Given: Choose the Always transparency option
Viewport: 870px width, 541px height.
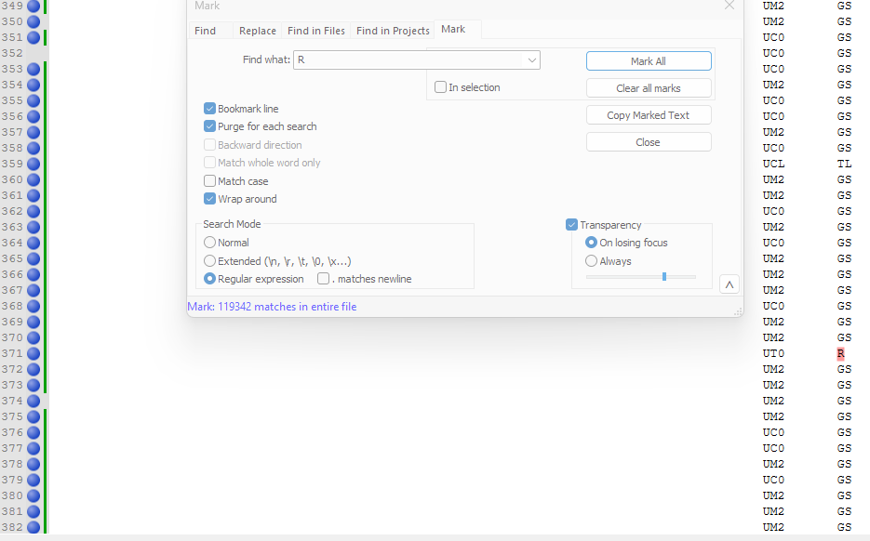Looking at the screenshot, I should (591, 261).
